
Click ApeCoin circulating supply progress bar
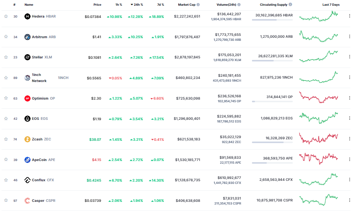click(x=272, y=163)
